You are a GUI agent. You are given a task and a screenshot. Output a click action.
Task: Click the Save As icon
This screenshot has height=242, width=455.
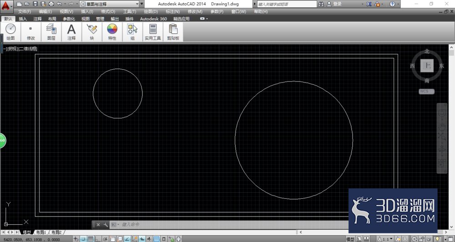[43, 4]
